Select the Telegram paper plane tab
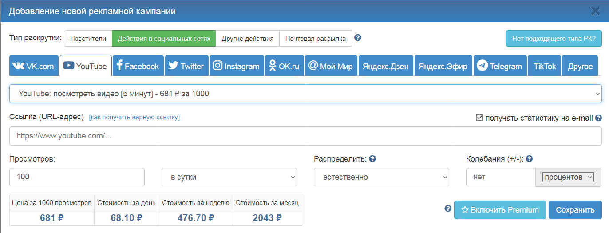Image resolution: width=609 pixels, height=233 pixels. (500, 66)
